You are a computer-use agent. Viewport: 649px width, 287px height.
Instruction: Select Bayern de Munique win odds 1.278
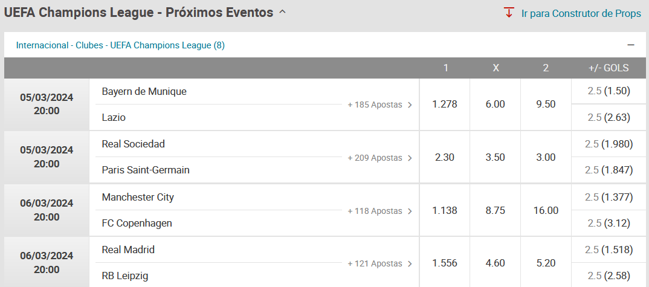pos(445,105)
